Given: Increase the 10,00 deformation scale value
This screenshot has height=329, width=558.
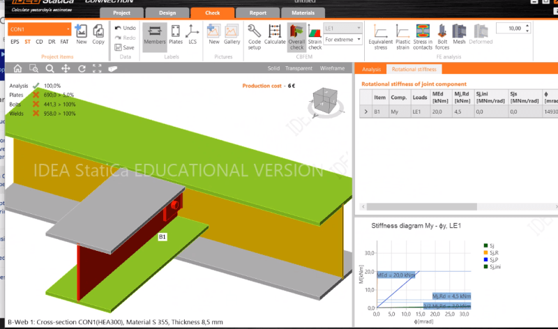Looking at the screenshot, I should coord(527,26).
